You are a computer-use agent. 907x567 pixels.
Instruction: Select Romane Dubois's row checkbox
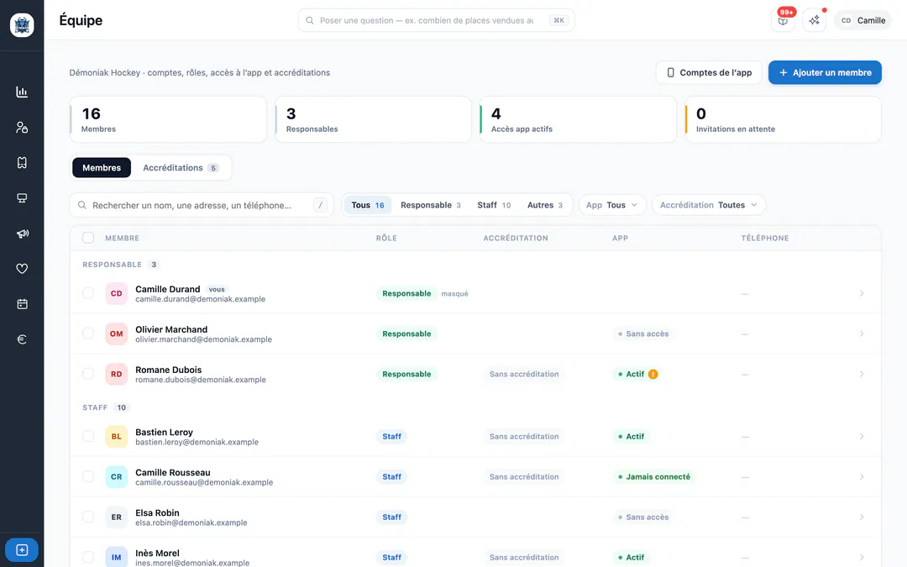[x=88, y=375]
